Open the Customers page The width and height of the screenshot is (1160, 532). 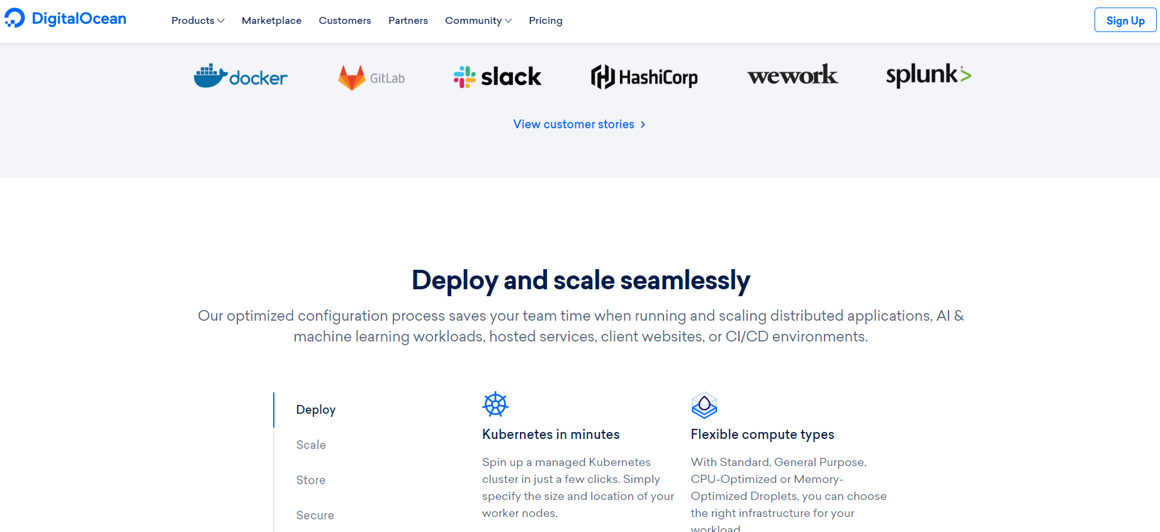coord(345,21)
